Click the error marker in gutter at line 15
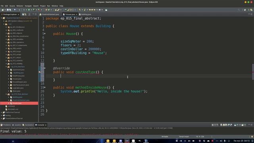 40,72
